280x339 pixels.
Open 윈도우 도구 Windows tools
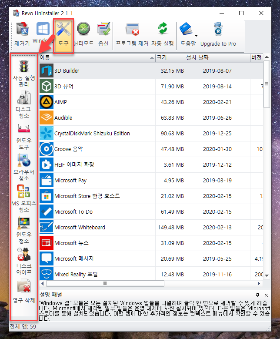(24, 136)
